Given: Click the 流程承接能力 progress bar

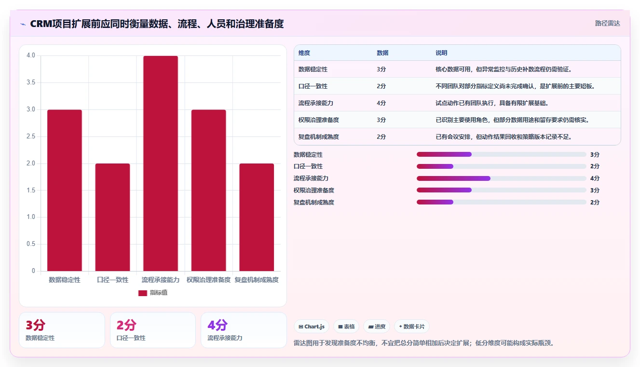Looking at the screenshot, I should (x=502, y=178).
